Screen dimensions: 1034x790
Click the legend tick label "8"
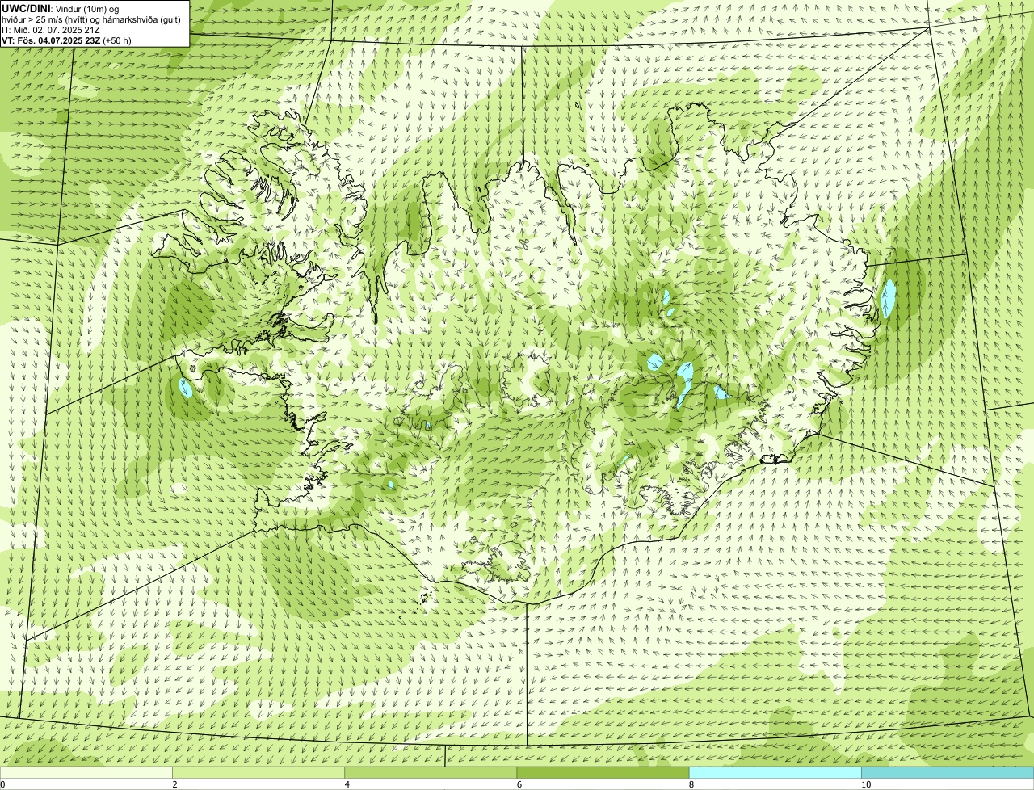[x=691, y=784]
